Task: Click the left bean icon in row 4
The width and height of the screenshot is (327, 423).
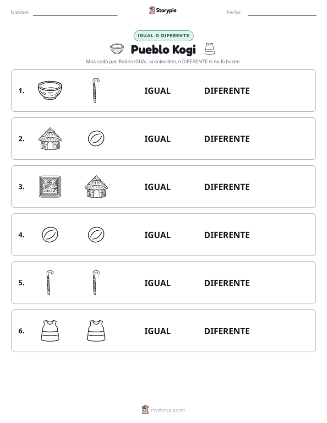Action: click(x=50, y=234)
